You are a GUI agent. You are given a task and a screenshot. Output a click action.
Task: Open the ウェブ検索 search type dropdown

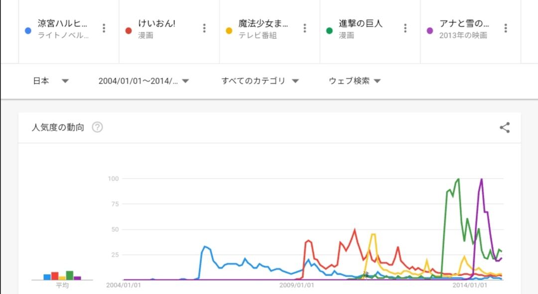[355, 81]
